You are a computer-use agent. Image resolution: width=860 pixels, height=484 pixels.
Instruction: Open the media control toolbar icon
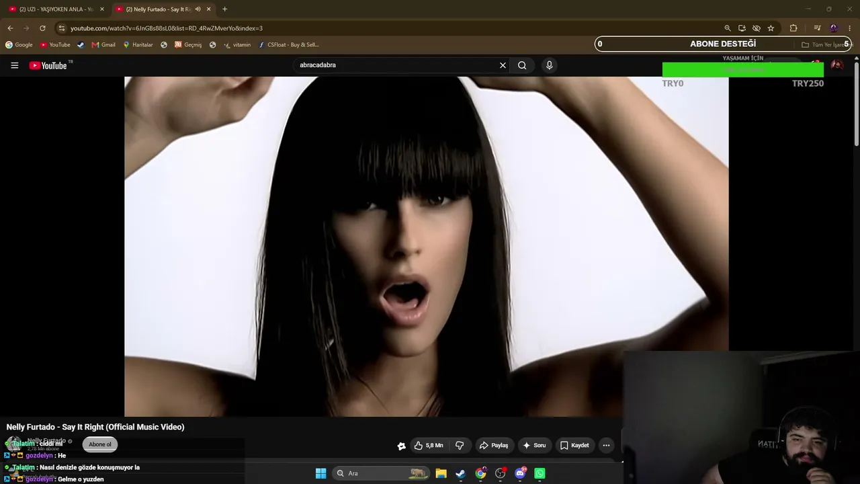pyautogui.click(x=817, y=28)
